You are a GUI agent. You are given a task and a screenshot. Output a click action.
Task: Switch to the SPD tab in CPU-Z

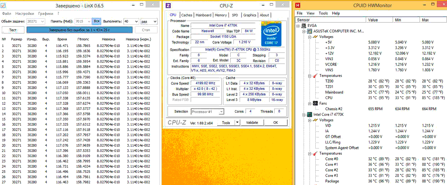(x=235, y=15)
